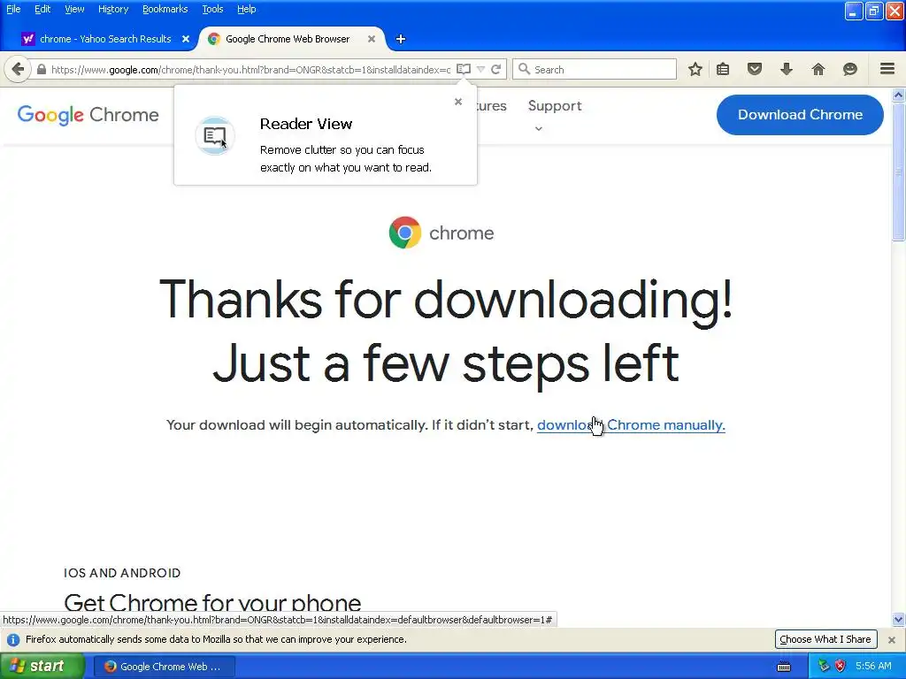Click the network tray icon
Image resolution: width=906 pixels, height=679 pixels.
click(824, 667)
